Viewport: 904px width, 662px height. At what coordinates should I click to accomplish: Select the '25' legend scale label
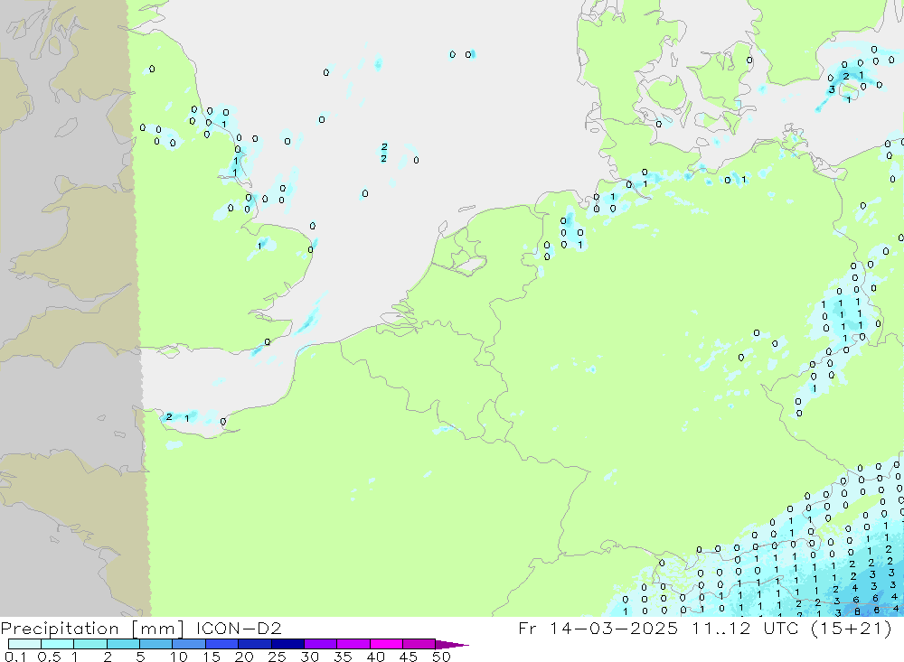tap(277, 657)
